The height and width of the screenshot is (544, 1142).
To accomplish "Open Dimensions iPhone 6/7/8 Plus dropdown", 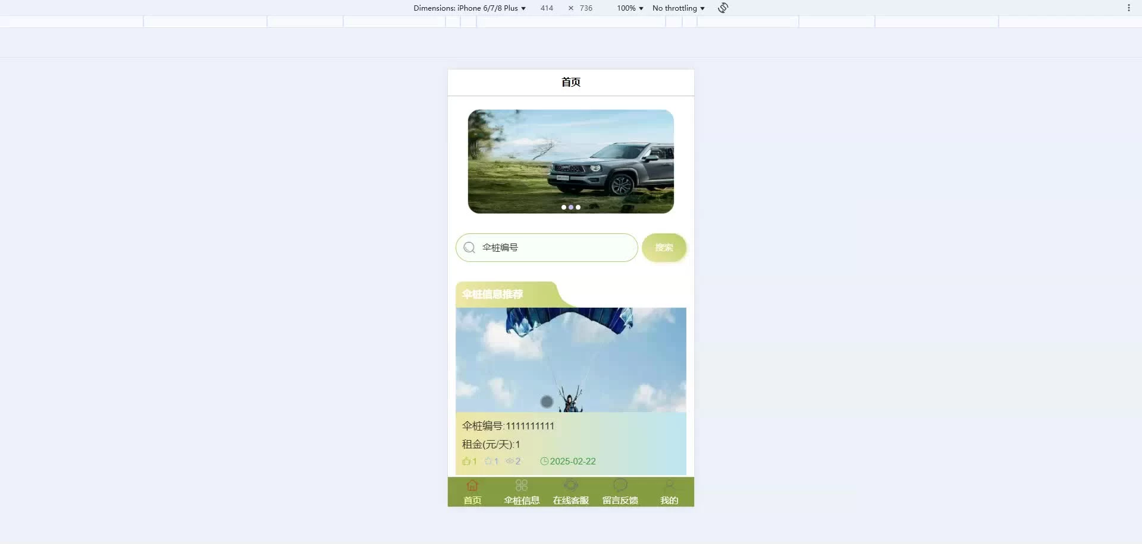I will pos(469,8).
